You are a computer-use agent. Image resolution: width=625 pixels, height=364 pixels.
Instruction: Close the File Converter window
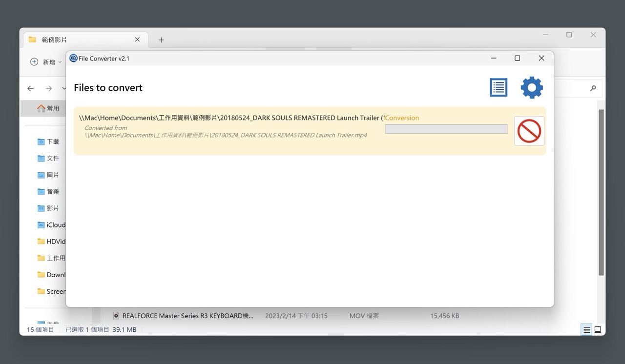542,58
